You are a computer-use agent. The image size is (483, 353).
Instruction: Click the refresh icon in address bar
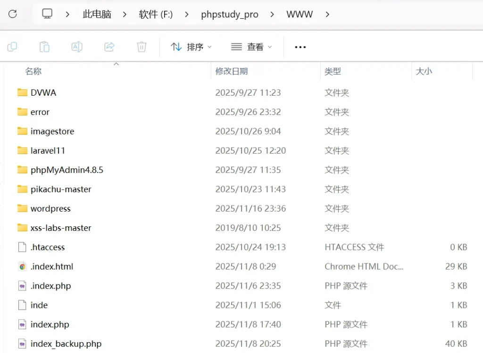13,14
